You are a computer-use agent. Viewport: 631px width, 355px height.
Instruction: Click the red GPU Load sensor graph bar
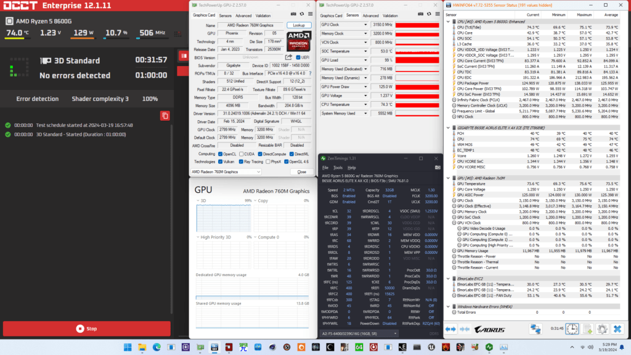click(x=417, y=60)
